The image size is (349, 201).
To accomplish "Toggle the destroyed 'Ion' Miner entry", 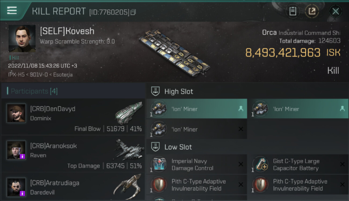I will pos(197,129).
